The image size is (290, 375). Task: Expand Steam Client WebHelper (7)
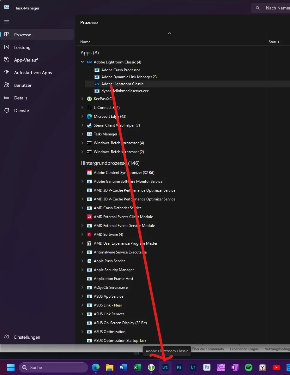tap(82, 125)
